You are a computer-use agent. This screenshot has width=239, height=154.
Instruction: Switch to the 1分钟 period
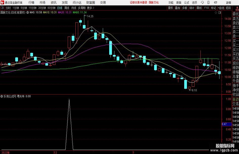pos(16,8)
